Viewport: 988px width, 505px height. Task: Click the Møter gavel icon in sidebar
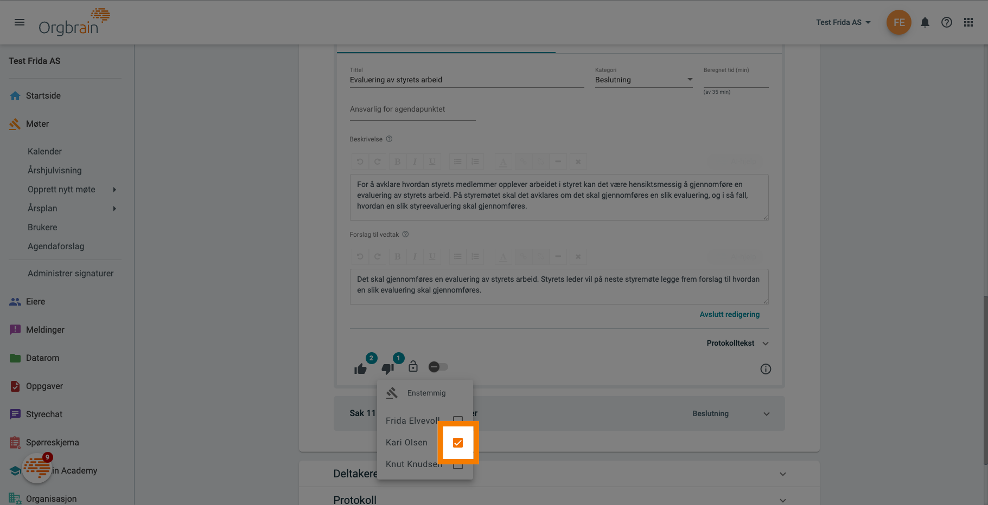tap(15, 124)
